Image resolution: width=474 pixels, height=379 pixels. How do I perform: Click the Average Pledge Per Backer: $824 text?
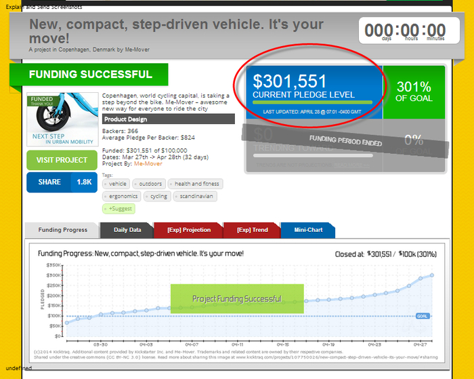coord(148,138)
